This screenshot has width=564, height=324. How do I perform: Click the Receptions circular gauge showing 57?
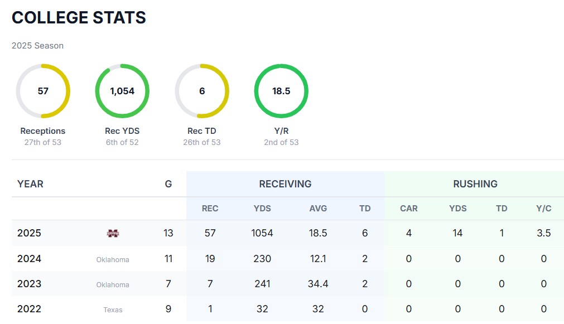click(x=43, y=91)
